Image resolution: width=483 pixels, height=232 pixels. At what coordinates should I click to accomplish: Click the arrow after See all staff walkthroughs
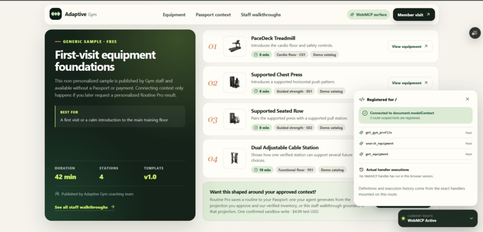click(x=113, y=207)
